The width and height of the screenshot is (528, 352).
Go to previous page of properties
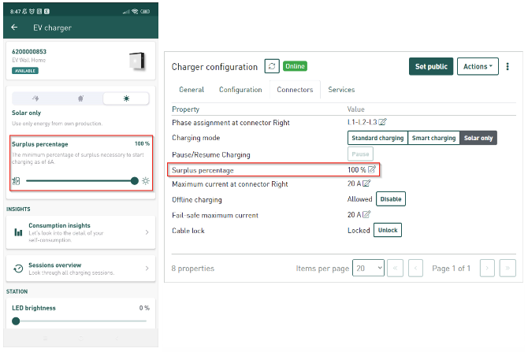pyautogui.click(x=415, y=269)
